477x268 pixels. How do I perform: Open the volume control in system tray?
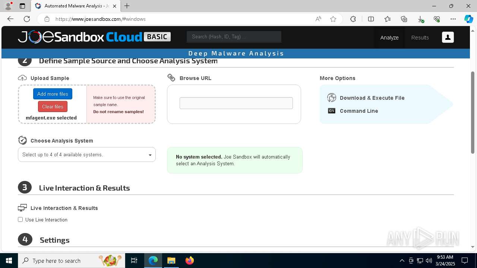(429, 261)
